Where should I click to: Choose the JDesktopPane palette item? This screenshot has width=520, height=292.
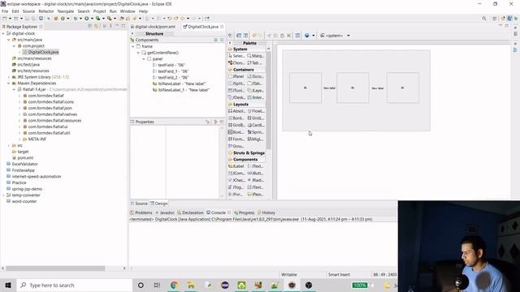click(x=236, y=97)
